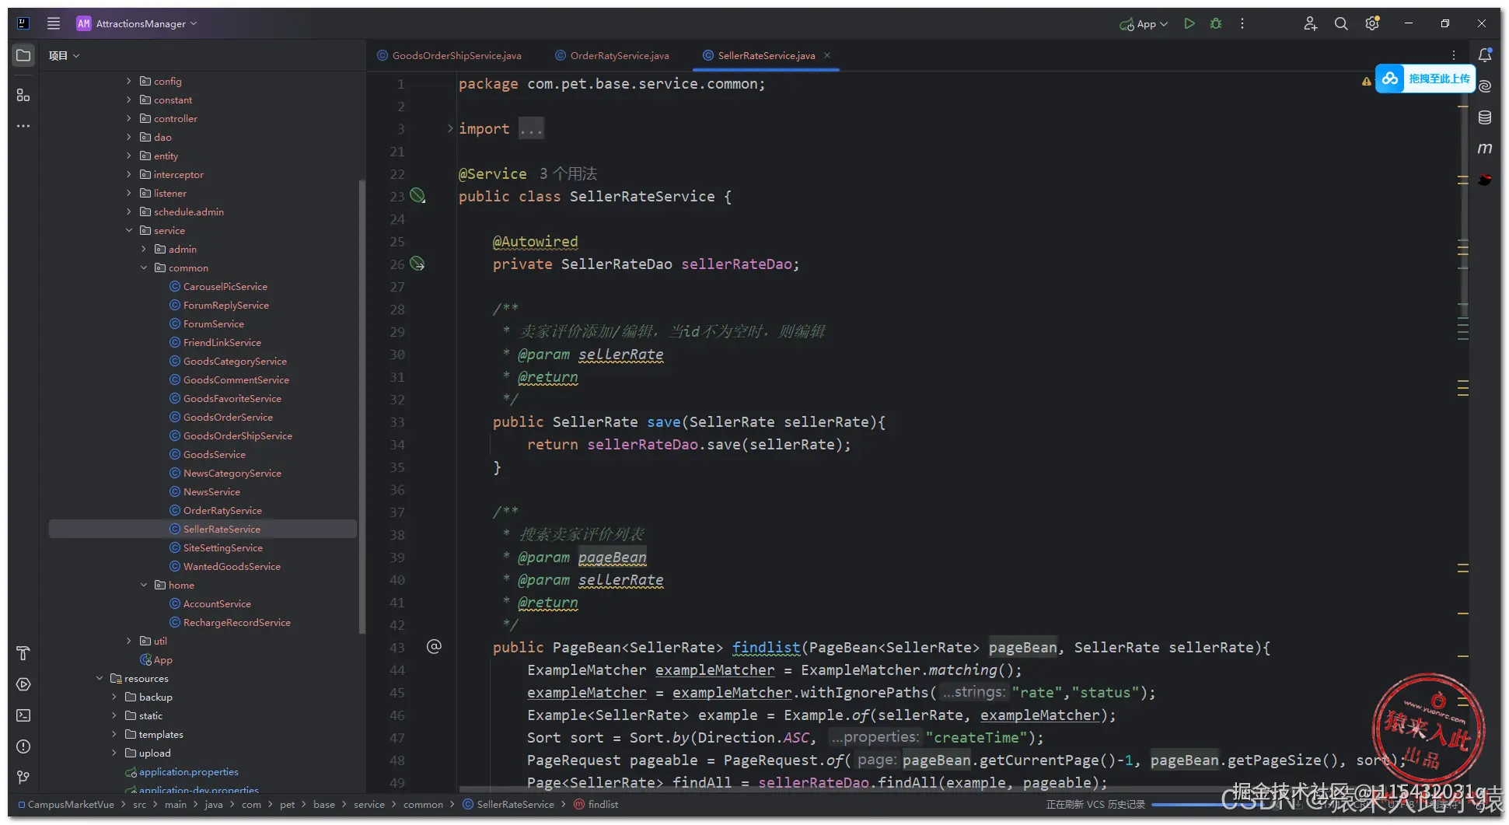Click the cloud upload widget
This screenshot has width=1509, height=825.
[1425, 79]
